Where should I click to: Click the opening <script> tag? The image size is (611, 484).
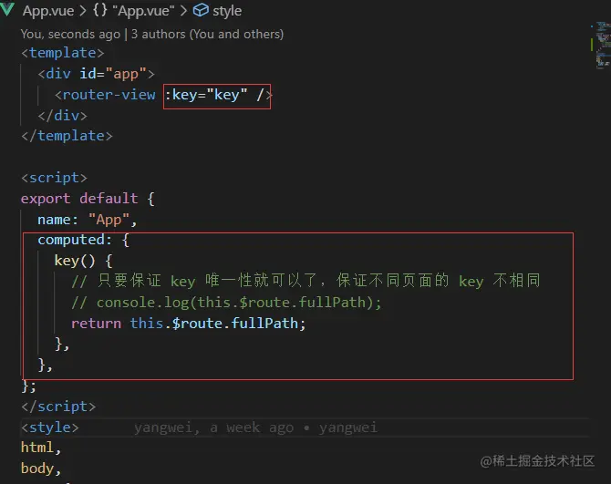54,178
